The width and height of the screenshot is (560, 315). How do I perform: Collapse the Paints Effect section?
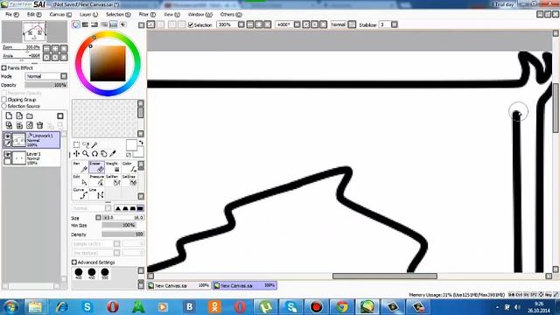point(3,67)
